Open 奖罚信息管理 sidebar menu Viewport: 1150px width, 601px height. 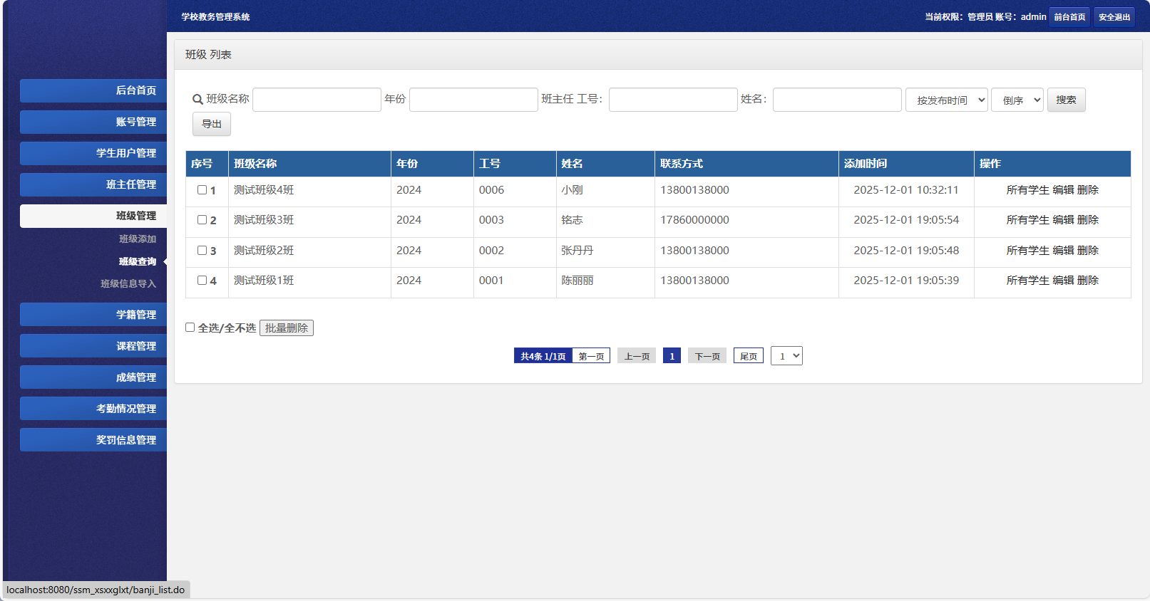click(93, 440)
